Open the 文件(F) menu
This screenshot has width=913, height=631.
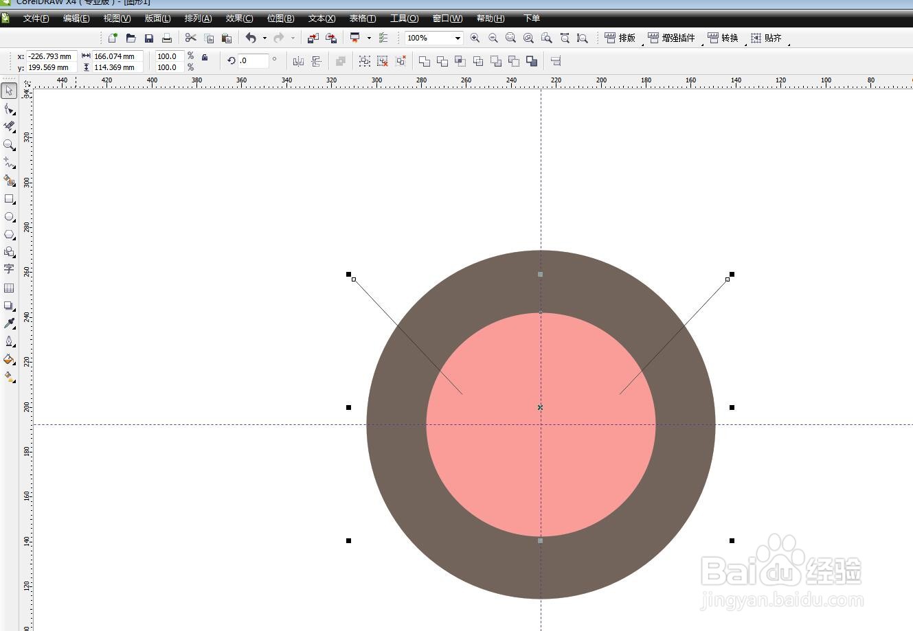click(36, 19)
